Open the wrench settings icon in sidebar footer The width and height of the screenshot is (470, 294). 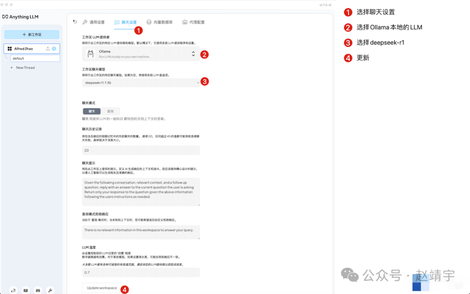(x=50, y=290)
